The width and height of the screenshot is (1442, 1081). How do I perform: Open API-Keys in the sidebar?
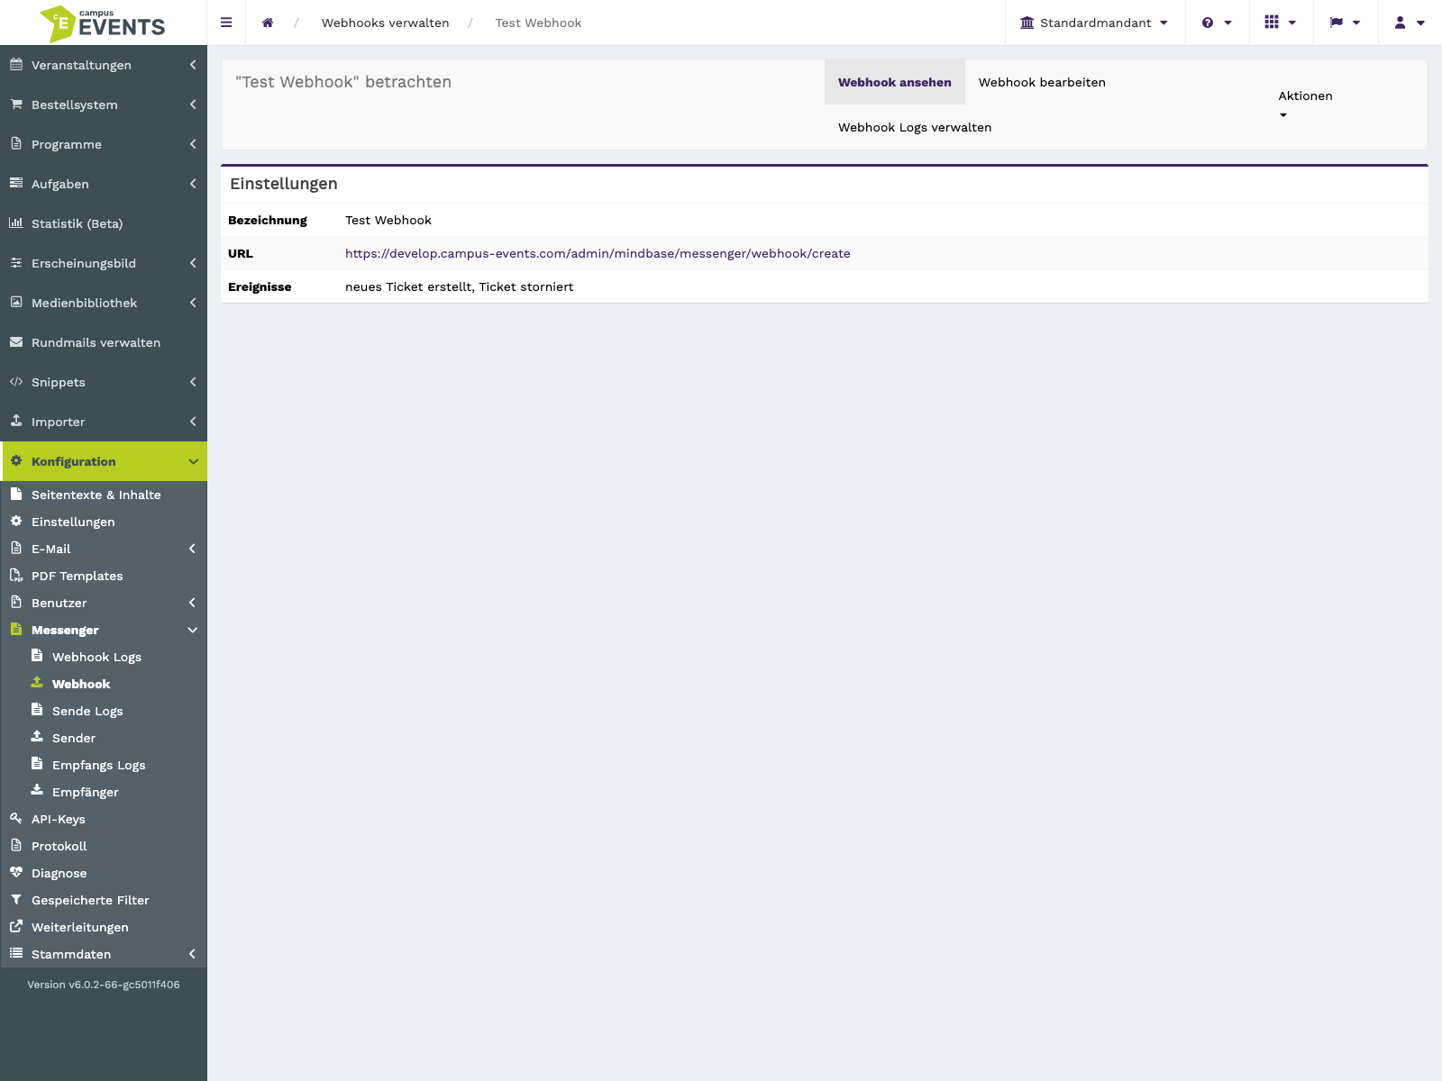coord(104,819)
